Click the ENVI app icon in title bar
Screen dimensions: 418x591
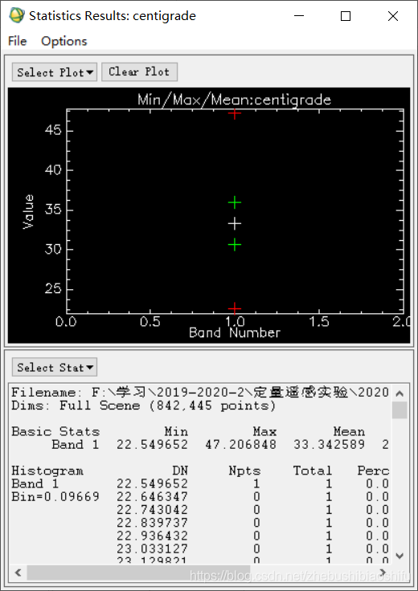(x=17, y=16)
